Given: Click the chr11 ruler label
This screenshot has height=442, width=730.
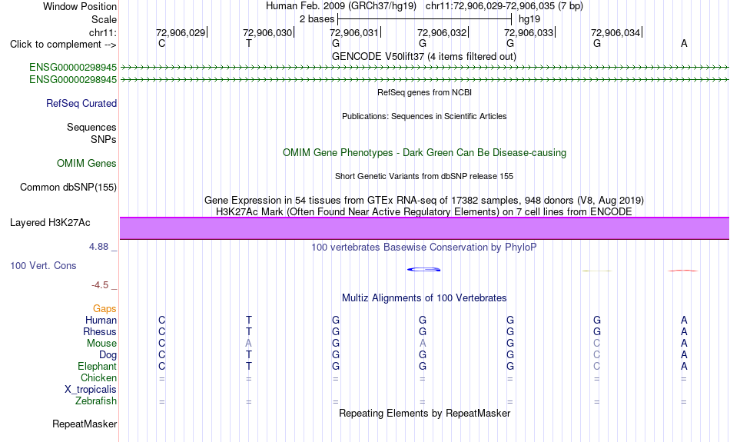Looking at the screenshot, I should pyautogui.click(x=103, y=32).
